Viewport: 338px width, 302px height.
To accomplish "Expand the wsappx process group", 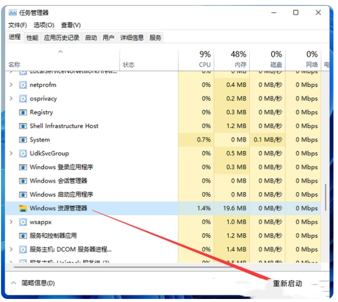I will (x=11, y=222).
